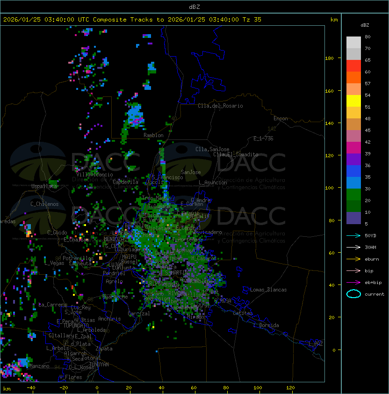Pick the royal blue swatch below 36

pos(353,171)
